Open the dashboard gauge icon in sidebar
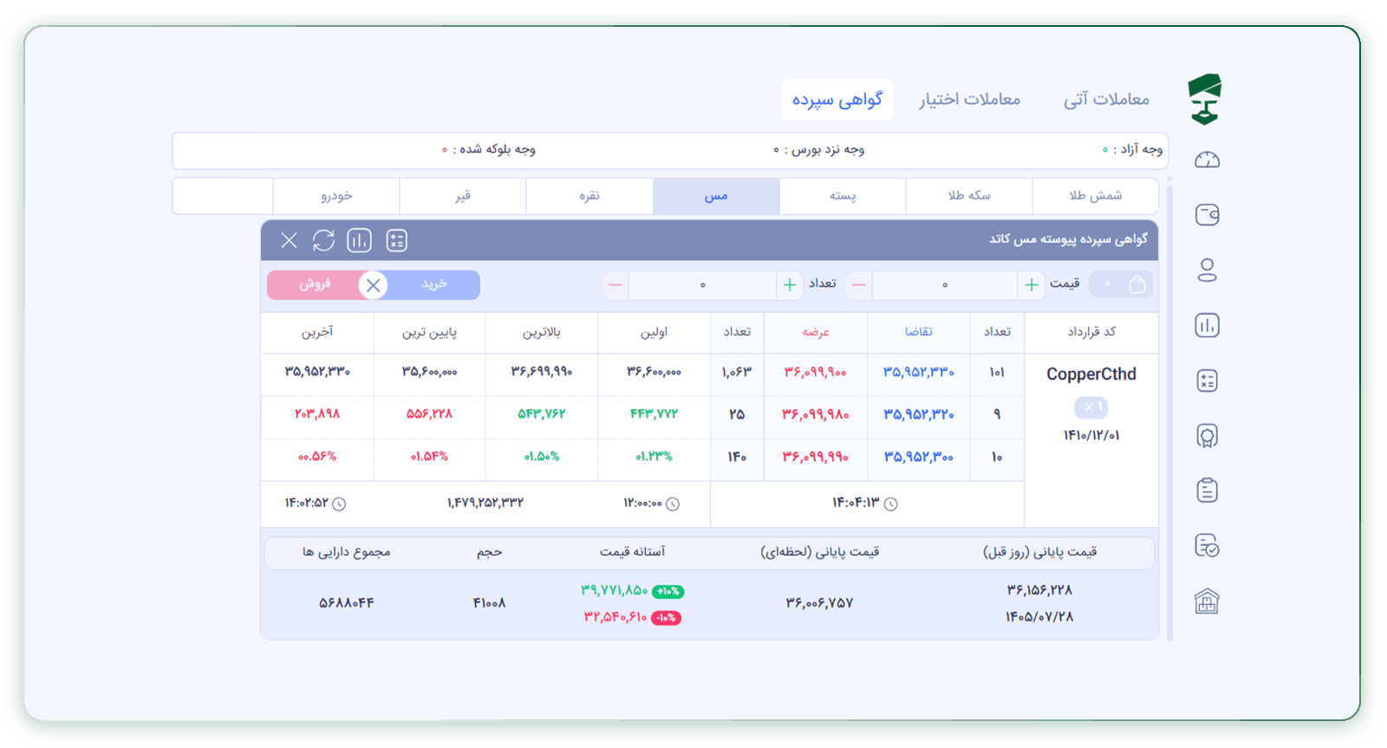 [x=1207, y=159]
